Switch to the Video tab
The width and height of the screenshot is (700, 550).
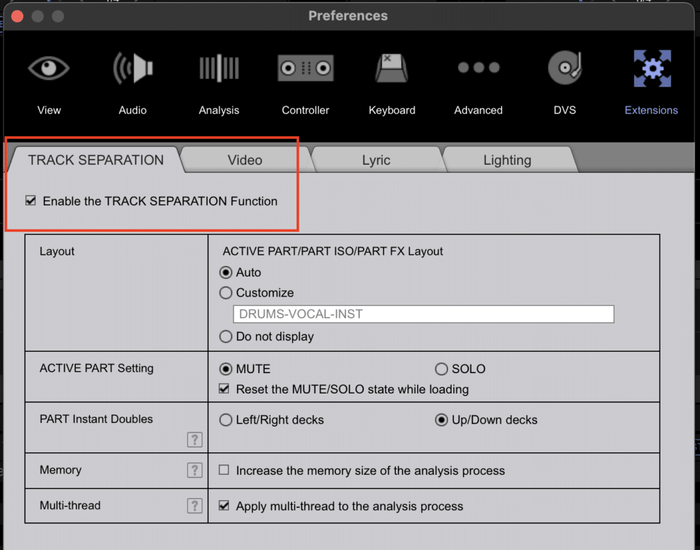[x=245, y=160]
